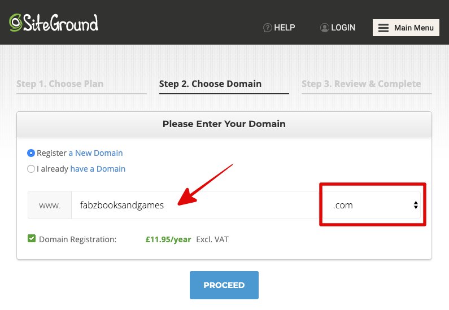Click the LOGIN user avatar icon
Image resolution: width=449 pixels, height=310 pixels.
point(324,28)
